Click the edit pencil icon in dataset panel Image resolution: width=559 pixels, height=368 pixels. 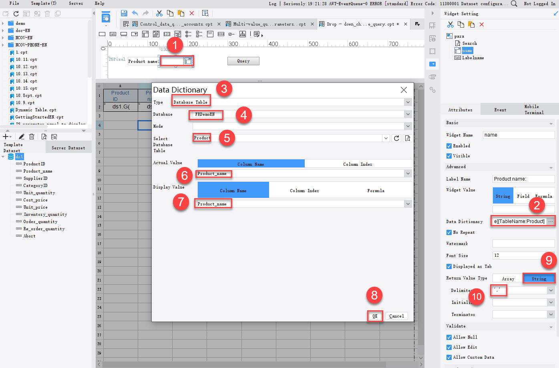point(21,137)
